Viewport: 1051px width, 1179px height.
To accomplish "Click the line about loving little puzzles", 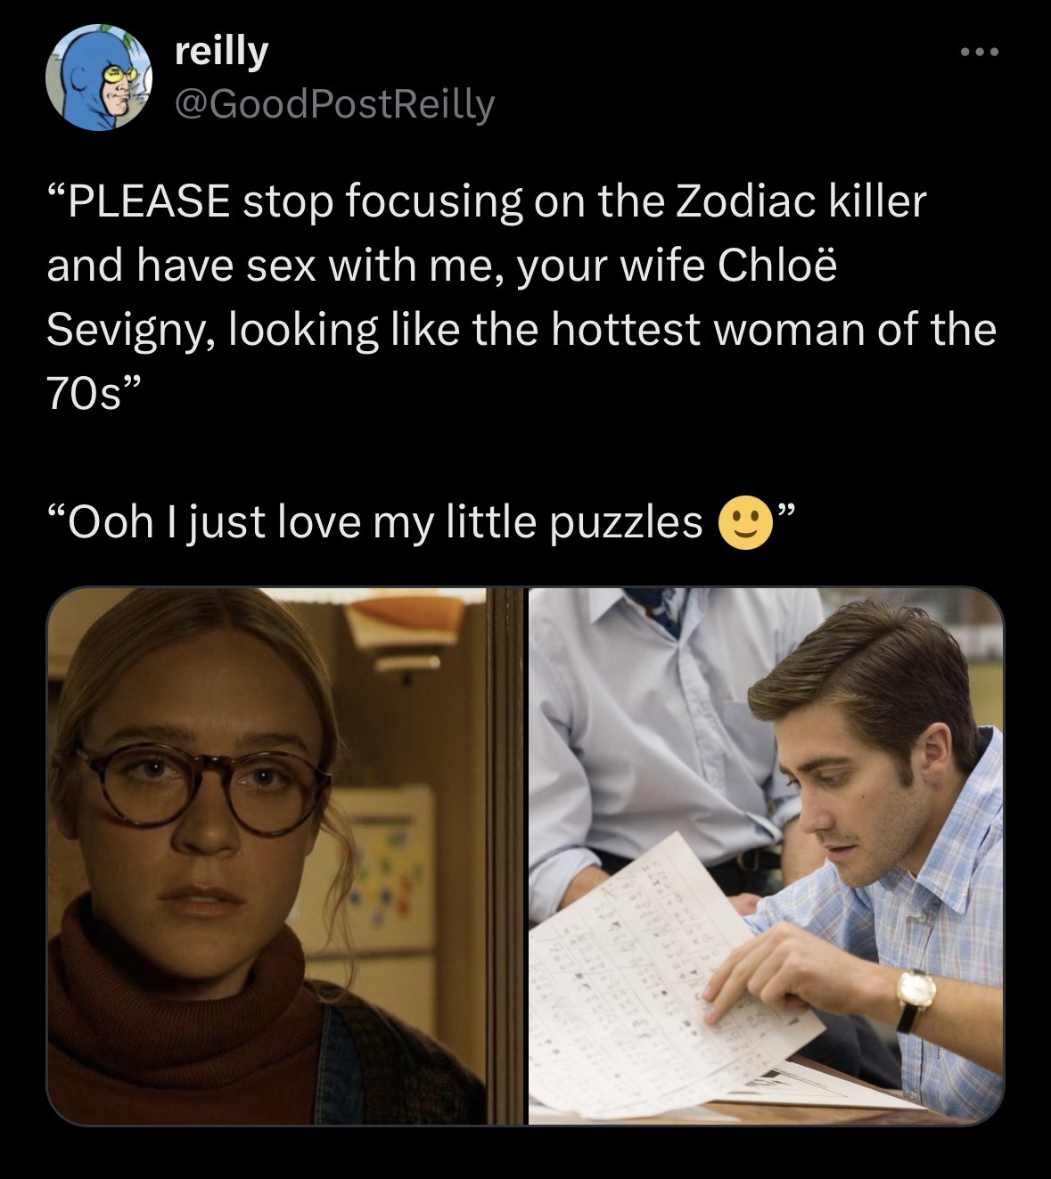I will click(419, 525).
